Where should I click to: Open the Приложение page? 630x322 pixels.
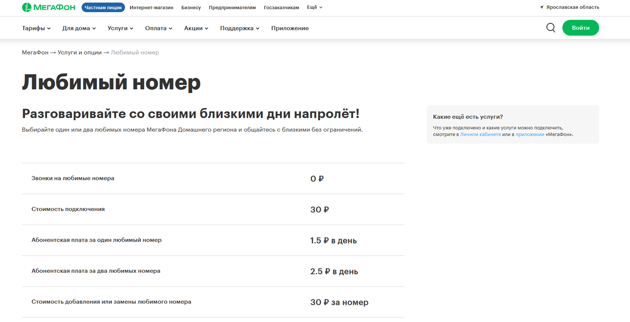(290, 28)
